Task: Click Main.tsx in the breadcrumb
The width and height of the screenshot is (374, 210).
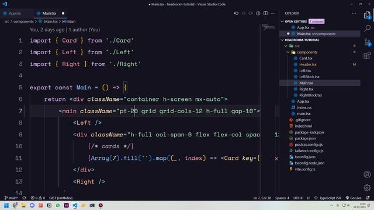Action: (x=51, y=22)
